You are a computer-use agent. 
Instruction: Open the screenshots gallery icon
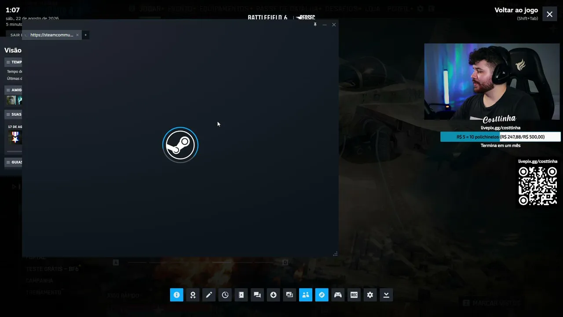(x=289, y=295)
